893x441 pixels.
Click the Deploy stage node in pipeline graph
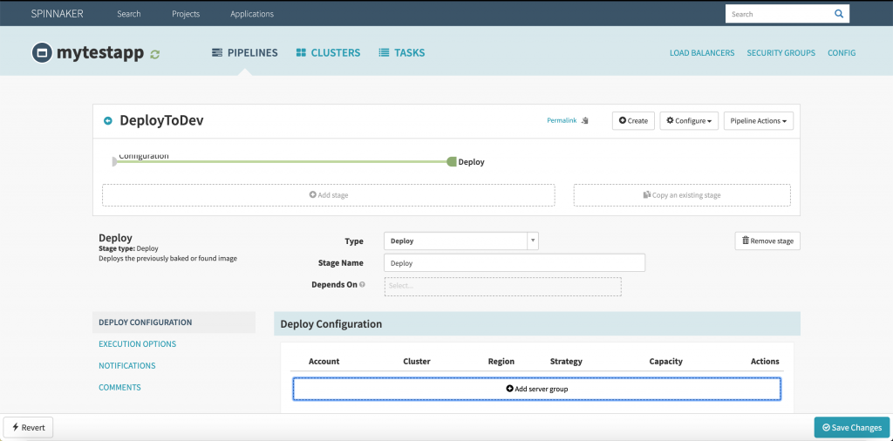coord(452,161)
